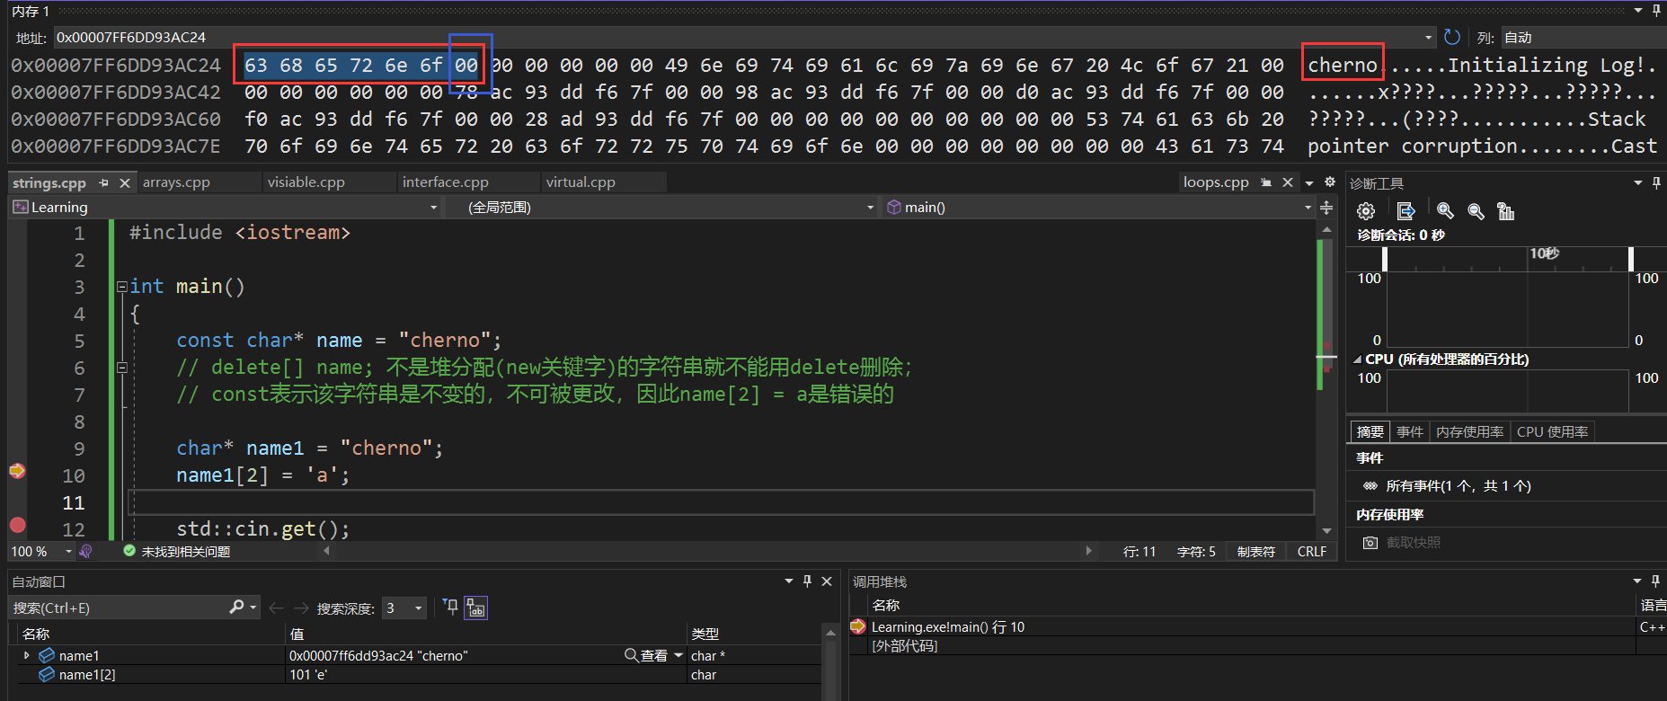Expand the name1 variable node
This screenshot has width=1667, height=701.
pos(26,656)
